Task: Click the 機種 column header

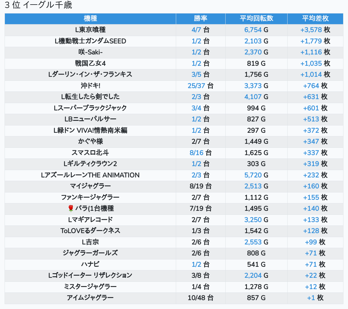Action: pyautogui.click(x=90, y=18)
